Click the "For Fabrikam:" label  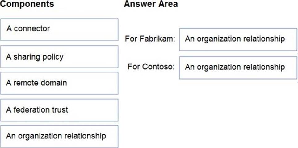pos(150,39)
